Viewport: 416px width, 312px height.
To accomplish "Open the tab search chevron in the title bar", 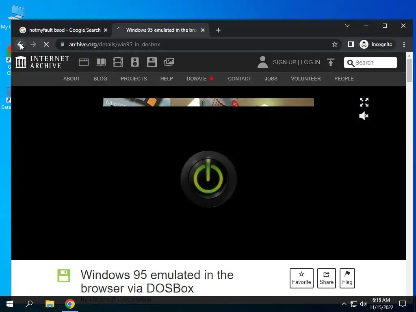I will coord(347,26).
